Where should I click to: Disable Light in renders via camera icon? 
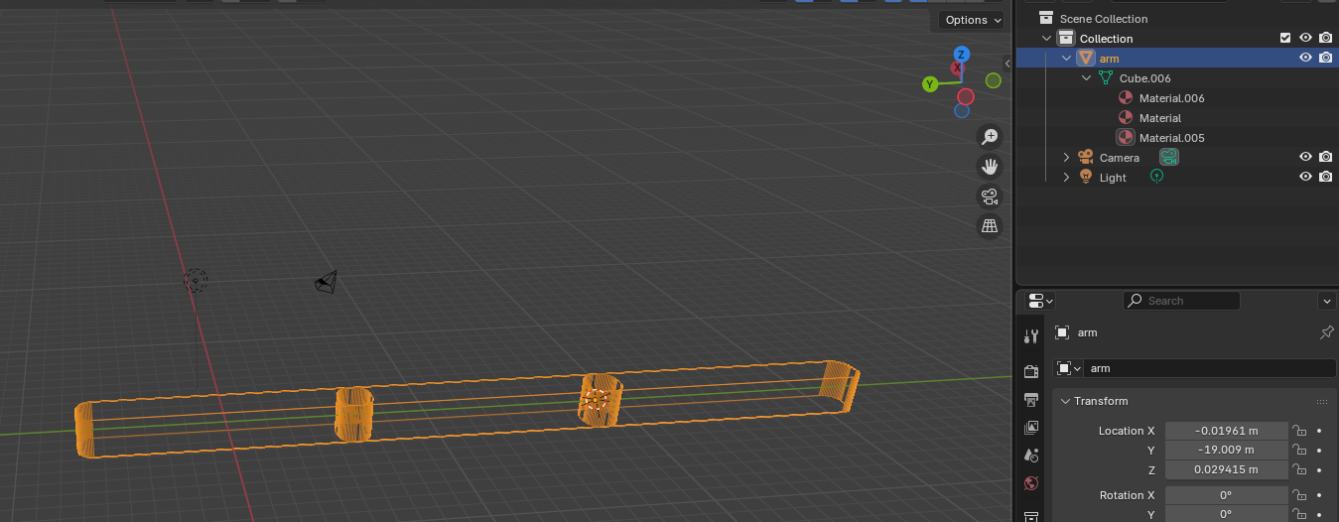point(1325,177)
